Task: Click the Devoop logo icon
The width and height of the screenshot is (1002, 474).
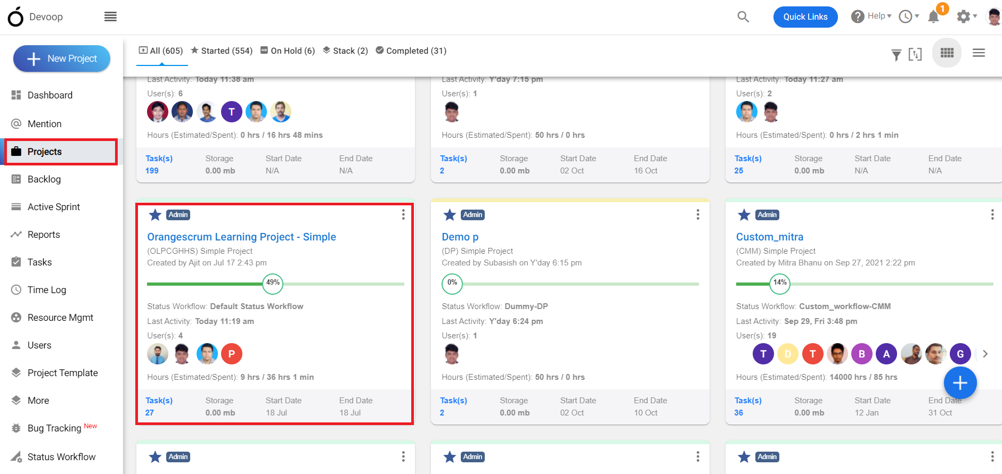Action: [x=15, y=17]
